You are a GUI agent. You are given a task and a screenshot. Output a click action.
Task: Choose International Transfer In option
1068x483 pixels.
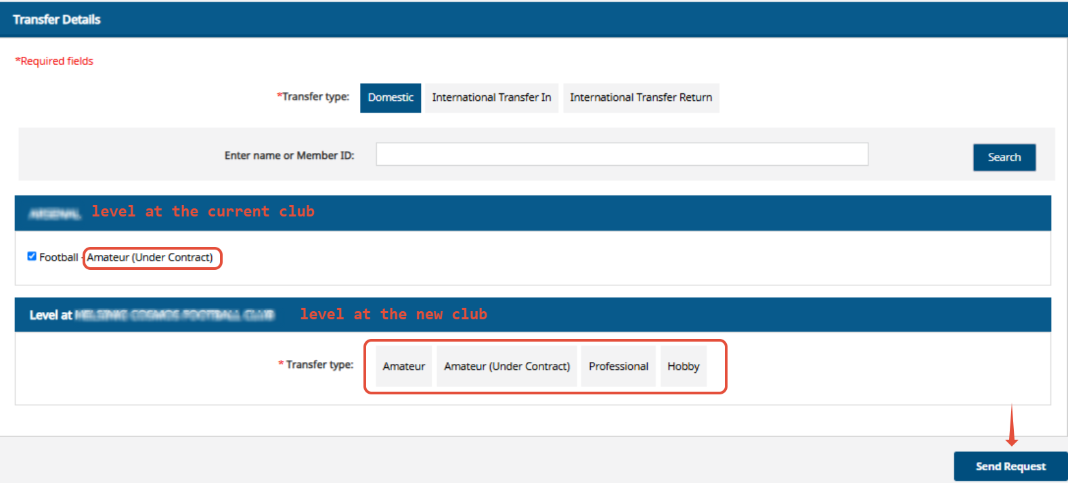coord(491,97)
